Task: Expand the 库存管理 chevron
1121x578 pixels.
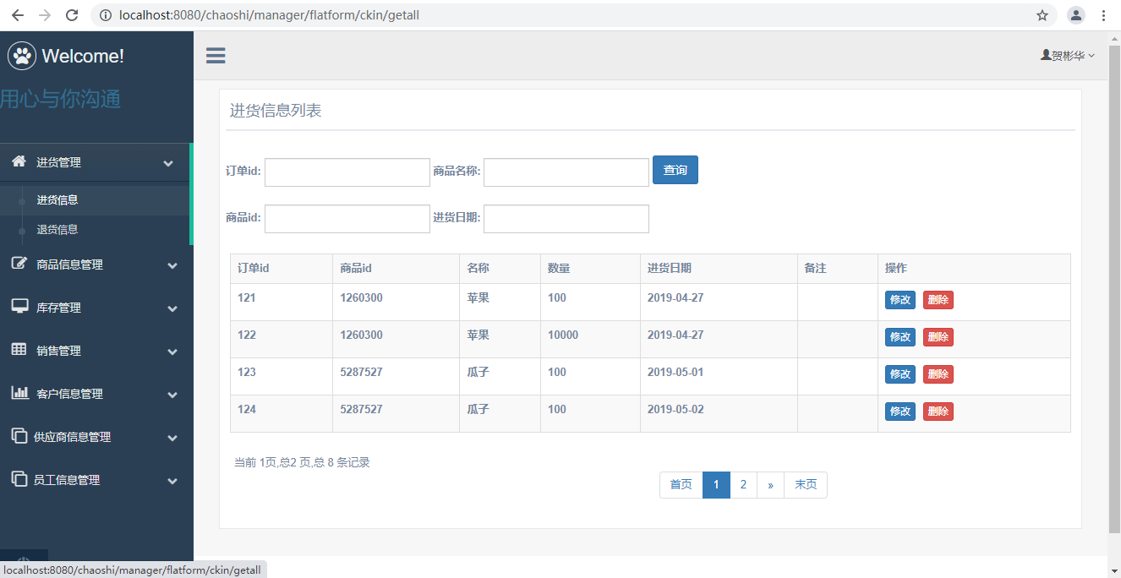Action: point(172,308)
